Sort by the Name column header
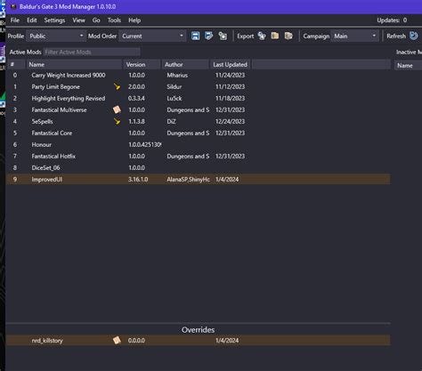The image size is (422, 371). pyautogui.click(x=74, y=64)
